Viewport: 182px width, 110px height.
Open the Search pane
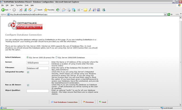pyautogui.click(x=38, y=10)
